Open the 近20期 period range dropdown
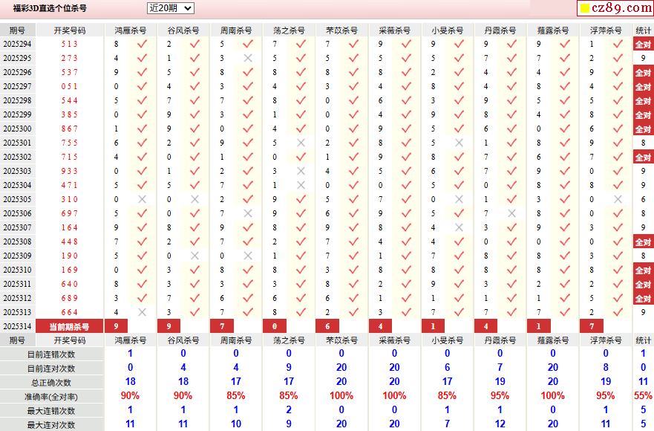Image resolution: width=654 pixels, height=431 pixels. pyautogui.click(x=171, y=8)
